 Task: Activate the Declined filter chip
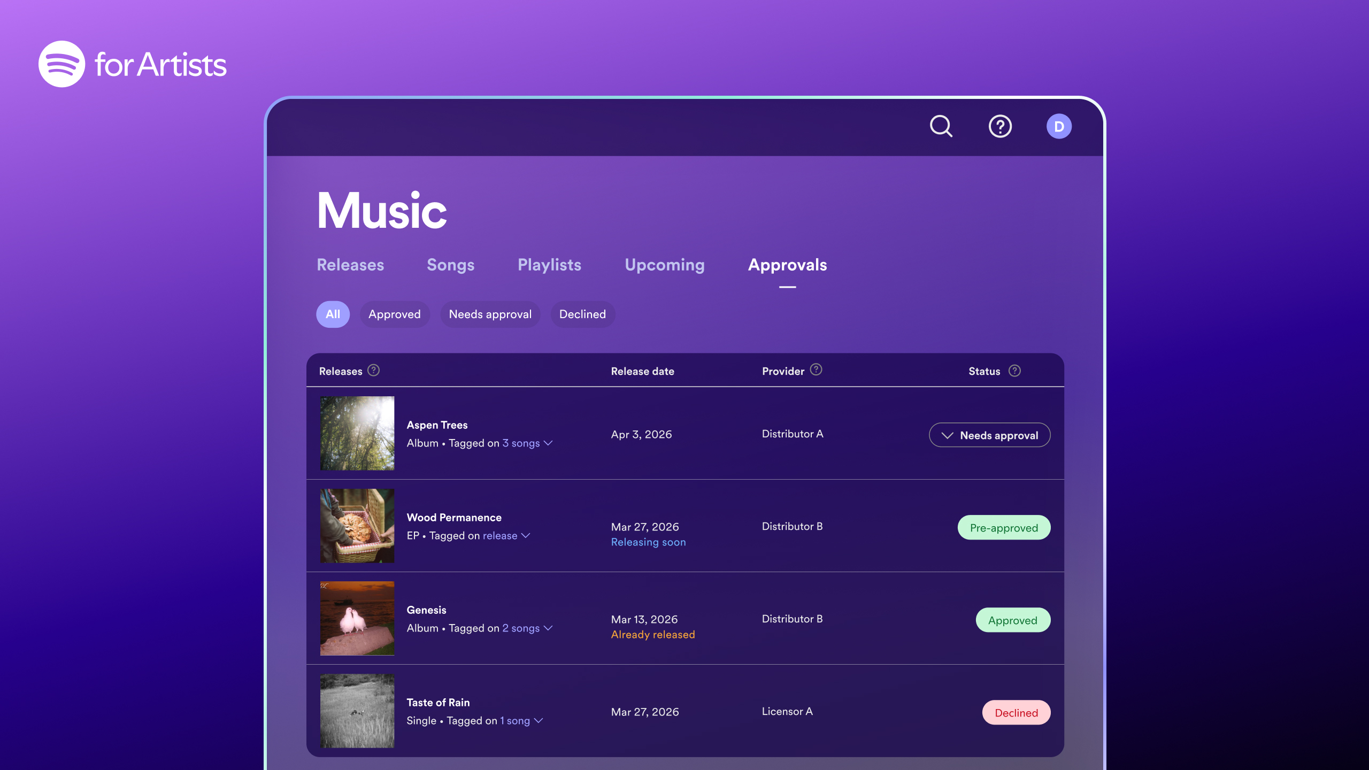pos(582,314)
